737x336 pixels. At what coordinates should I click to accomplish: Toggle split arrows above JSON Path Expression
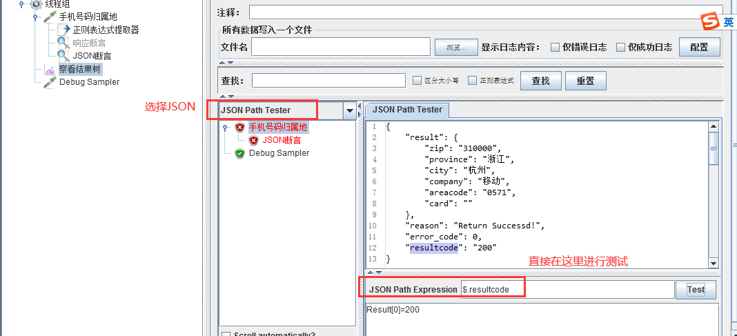tap(375, 273)
